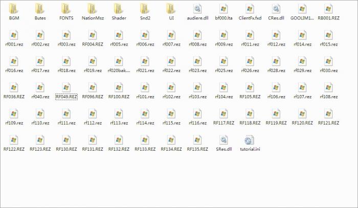Click the rf017.rez file name

(40, 71)
